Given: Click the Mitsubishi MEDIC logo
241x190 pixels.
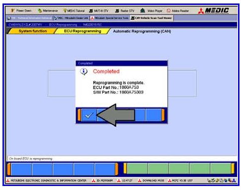Looking at the screenshot, I should pyautogui.click(x=214, y=10).
